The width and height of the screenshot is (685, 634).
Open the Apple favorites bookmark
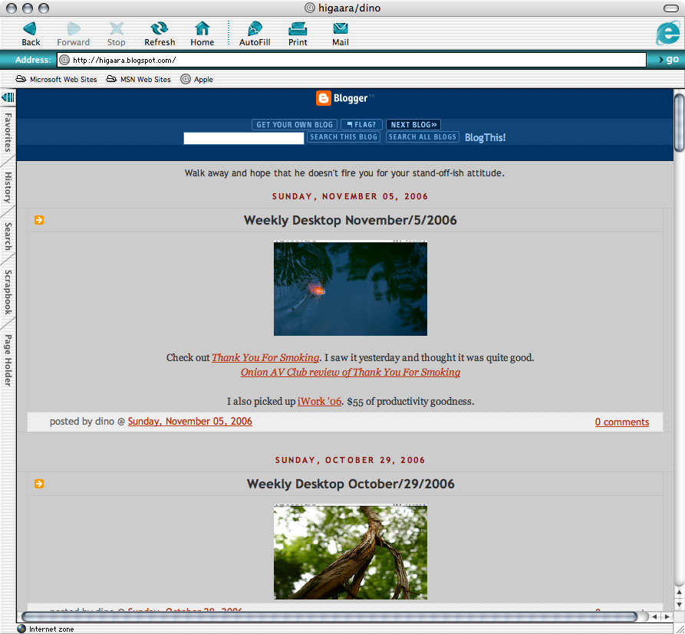[197, 80]
